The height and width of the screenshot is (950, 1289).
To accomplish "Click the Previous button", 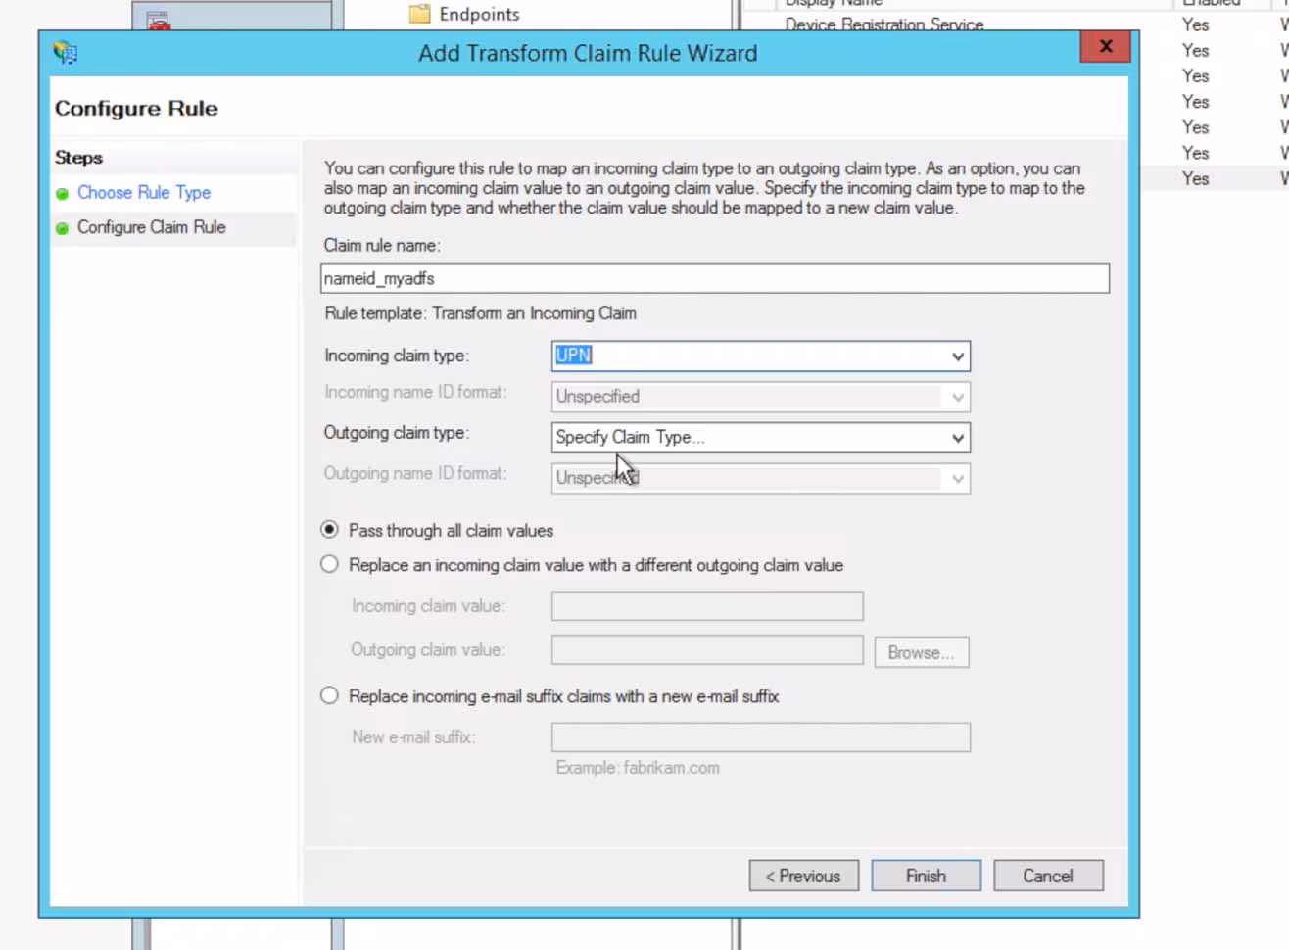I will (x=803, y=876).
